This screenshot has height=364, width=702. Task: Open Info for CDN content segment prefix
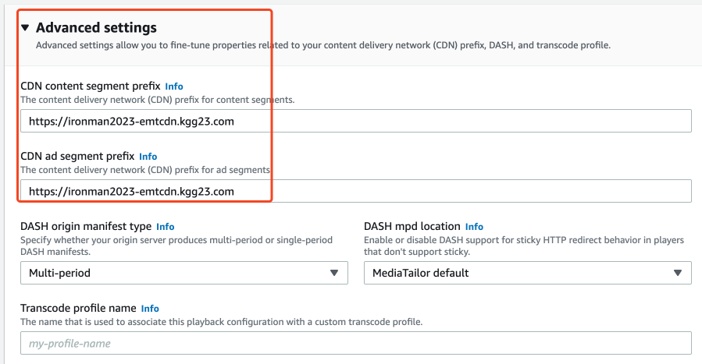coord(174,87)
